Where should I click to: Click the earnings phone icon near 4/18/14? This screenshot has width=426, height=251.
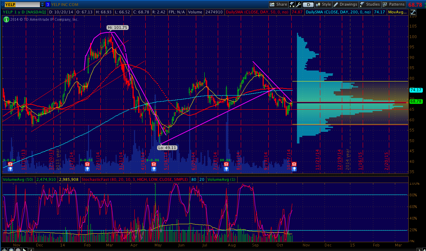point(153,164)
